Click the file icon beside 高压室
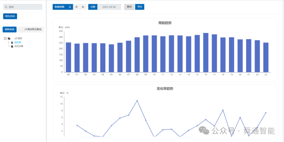The width and height of the screenshot is (284, 142). click(12, 43)
